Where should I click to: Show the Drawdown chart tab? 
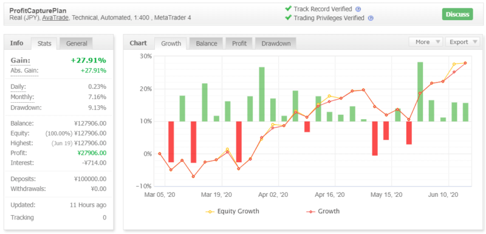tap(276, 44)
